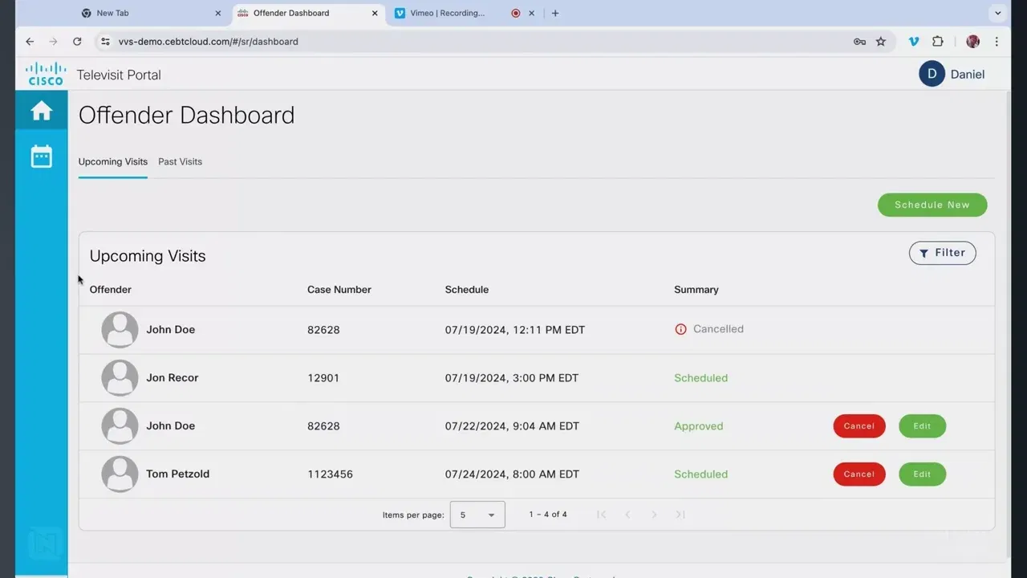This screenshot has height=578, width=1027.
Task: Click the Cisco logo
Action: (x=46, y=74)
